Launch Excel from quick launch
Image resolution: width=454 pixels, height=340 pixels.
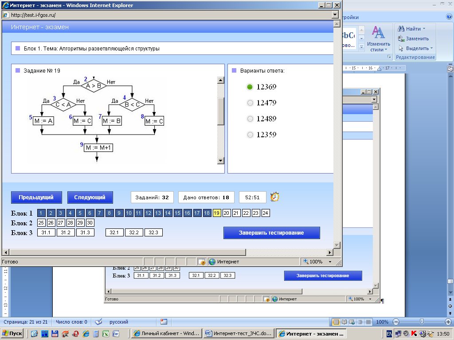(x=106, y=334)
